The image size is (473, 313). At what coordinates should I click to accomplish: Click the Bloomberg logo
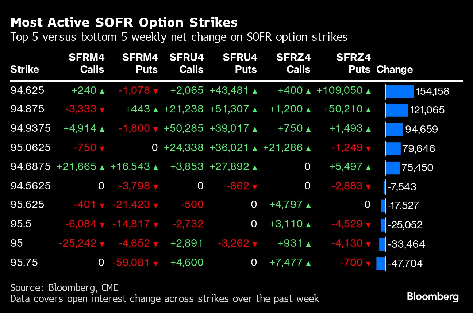[432, 296]
